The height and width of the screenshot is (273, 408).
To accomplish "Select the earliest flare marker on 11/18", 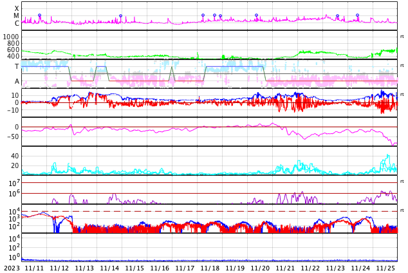I will point(203,15).
